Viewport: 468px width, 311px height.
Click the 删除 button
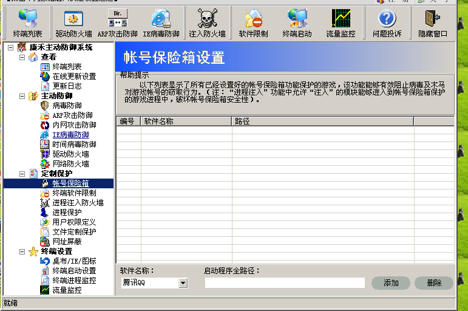(x=434, y=283)
